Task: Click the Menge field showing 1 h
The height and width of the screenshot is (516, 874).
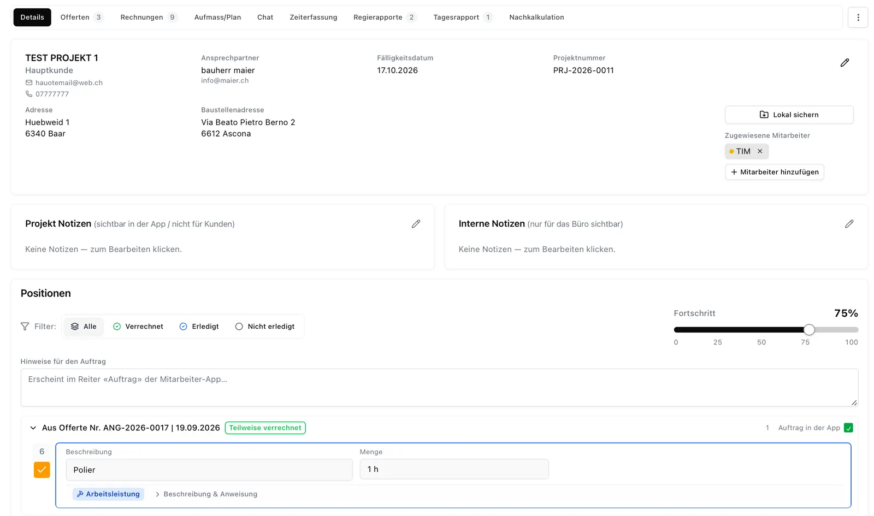Action: (x=454, y=469)
